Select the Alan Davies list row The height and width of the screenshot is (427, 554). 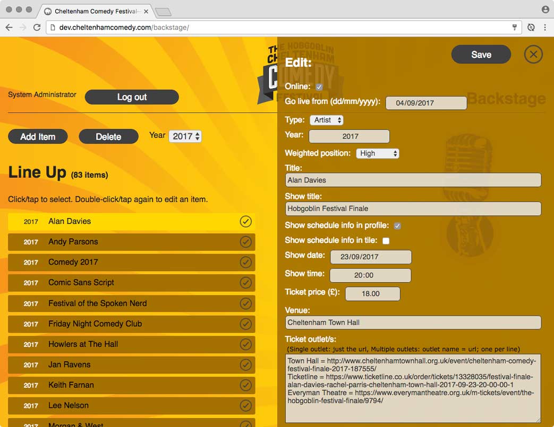(131, 222)
